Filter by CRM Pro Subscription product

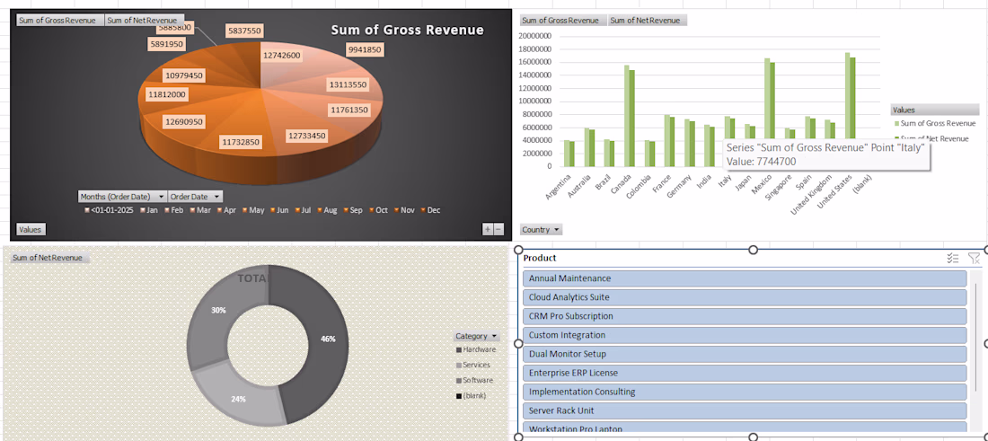coord(745,316)
